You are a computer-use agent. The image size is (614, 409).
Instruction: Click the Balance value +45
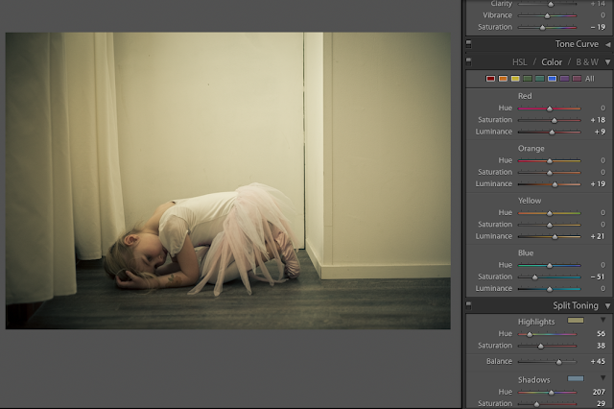pos(598,361)
